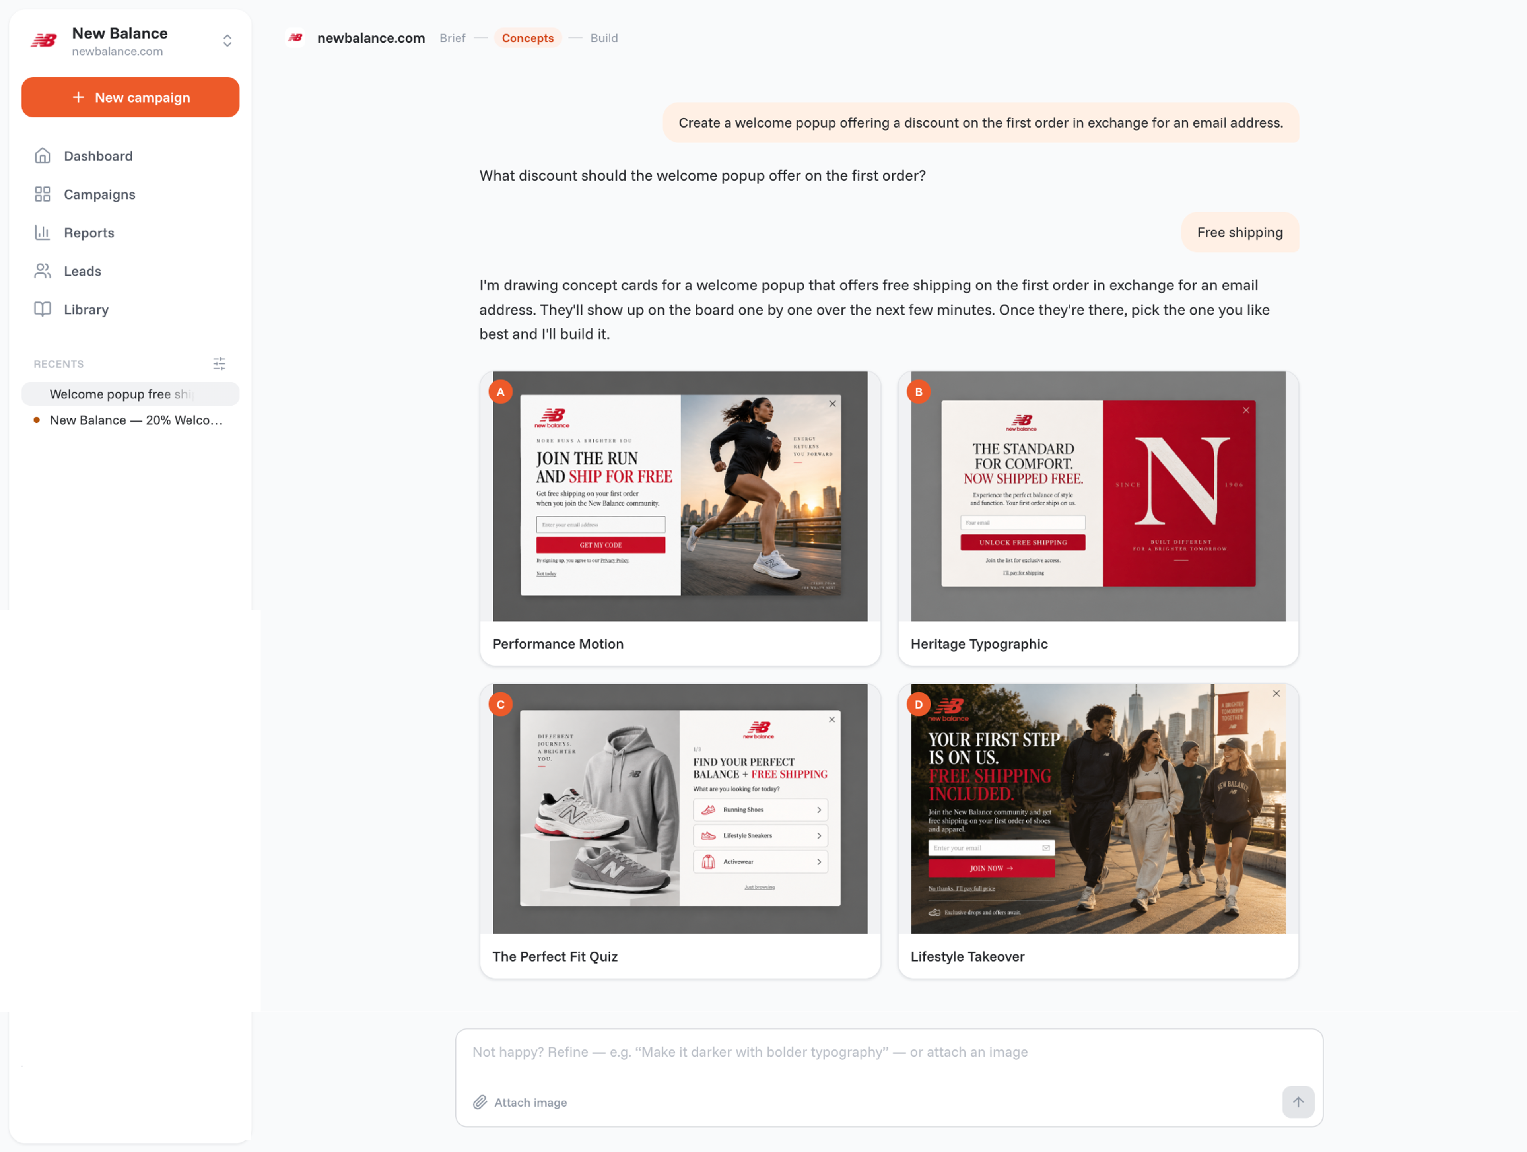Viewport: 1527px width, 1152px height.
Task: Select the Concepts step
Action: (527, 38)
